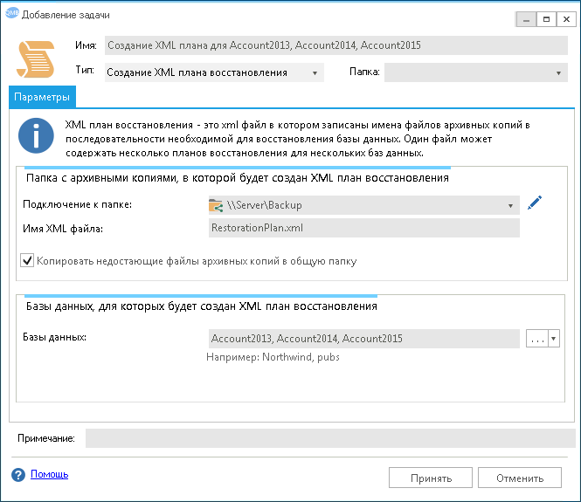Click the Базы данных databases text field

click(x=363, y=339)
